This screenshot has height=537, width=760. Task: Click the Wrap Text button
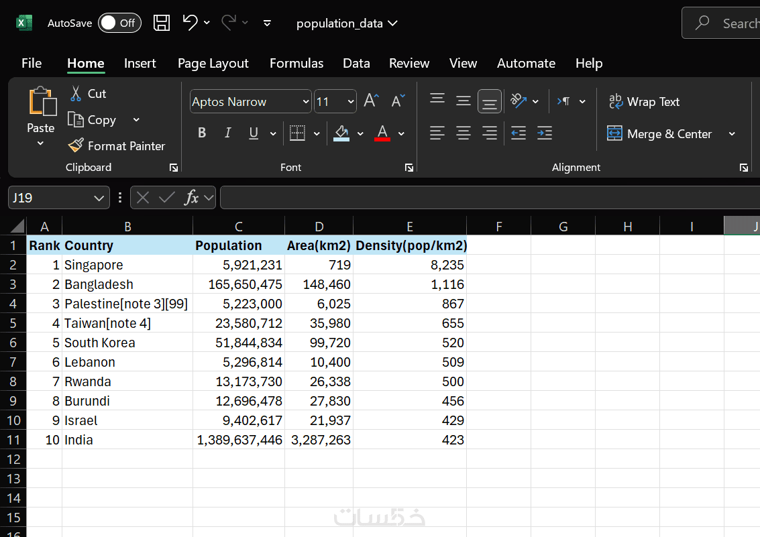coord(644,102)
